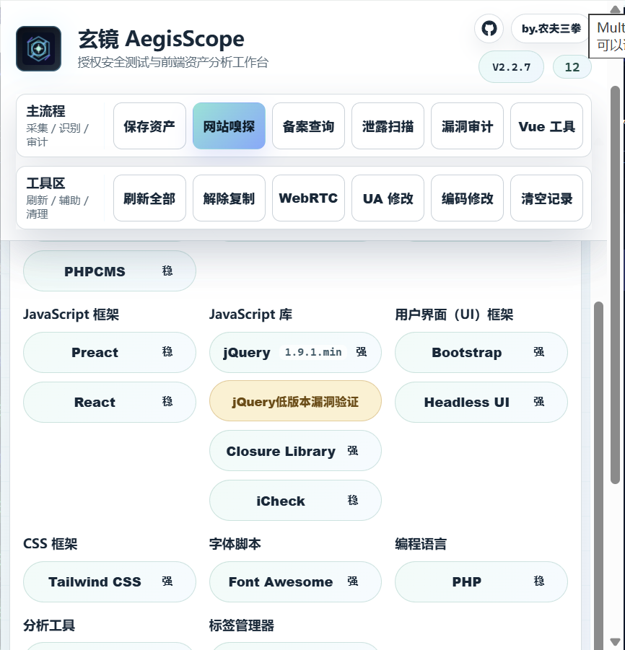Click the 编程语言 heading
This screenshot has height=650, width=625.
(x=421, y=543)
